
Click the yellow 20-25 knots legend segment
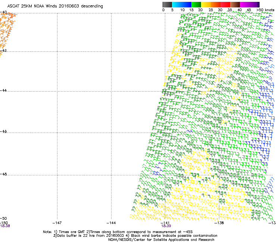[206, 4]
